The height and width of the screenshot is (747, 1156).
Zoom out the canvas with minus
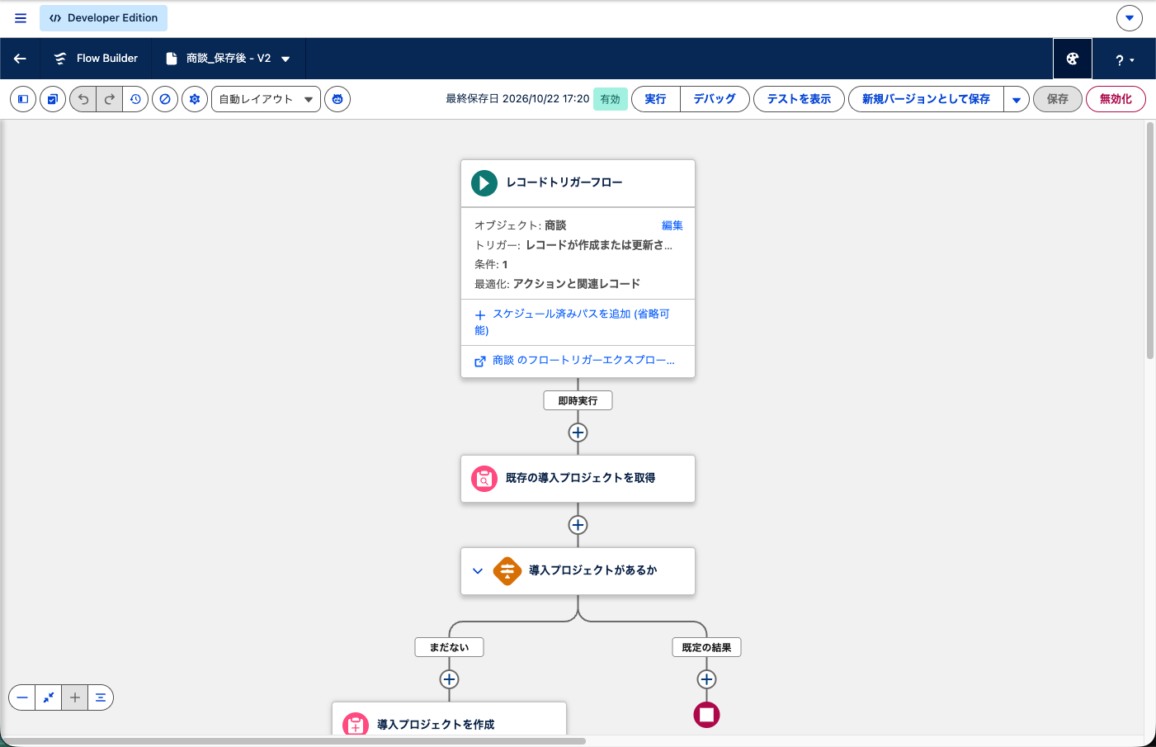tap(22, 697)
